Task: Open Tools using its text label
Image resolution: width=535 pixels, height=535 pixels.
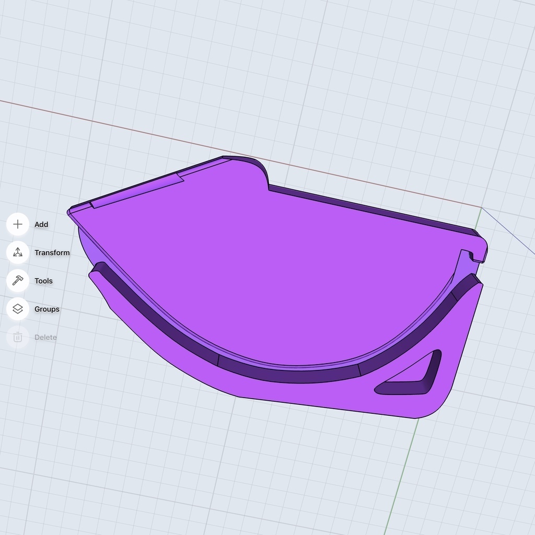Action: [x=43, y=281]
